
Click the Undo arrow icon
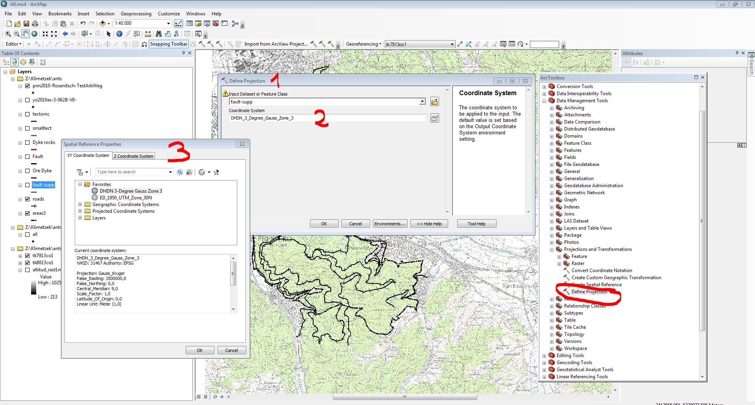(x=83, y=24)
